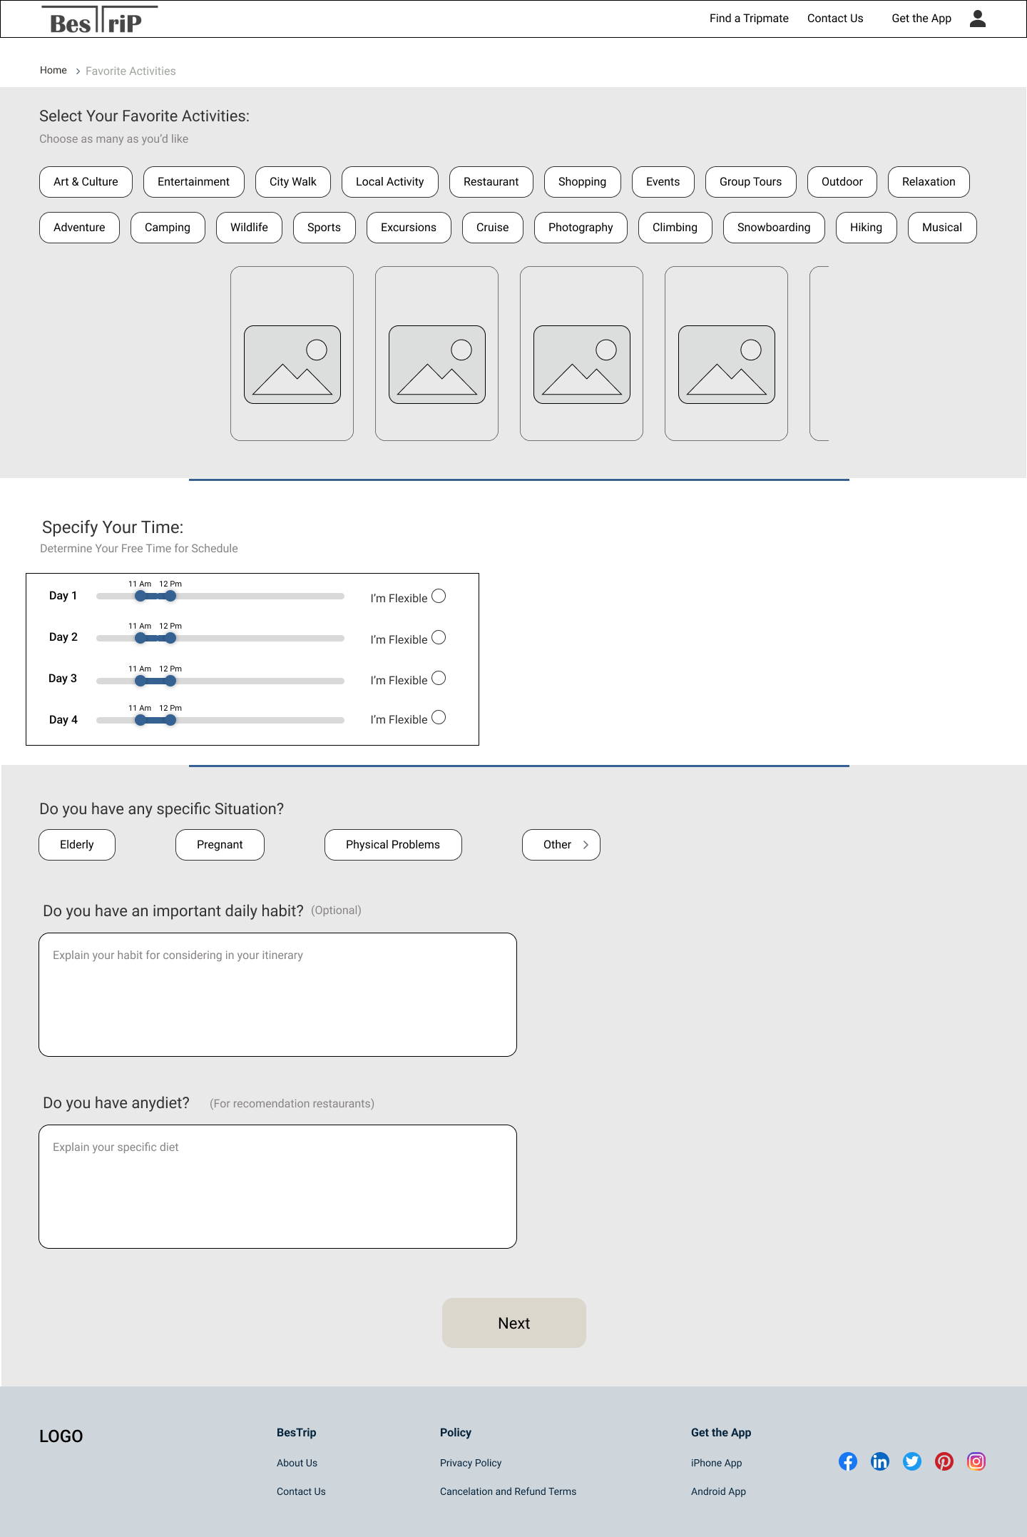
Task: Toggle the Hiking activity chip
Action: click(x=867, y=228)
